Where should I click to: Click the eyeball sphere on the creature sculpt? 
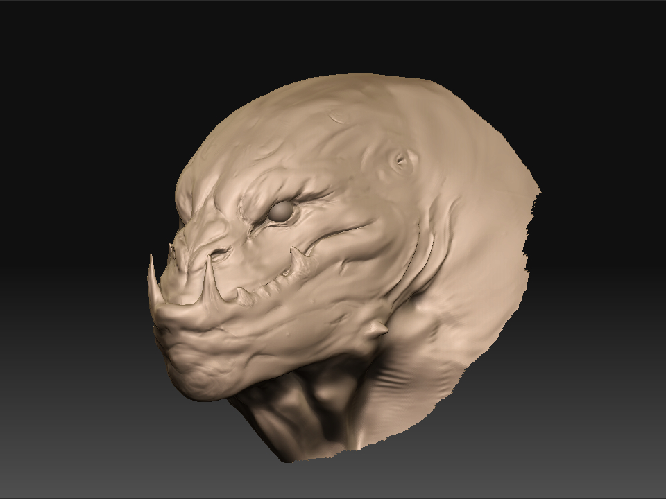[280, 212]
